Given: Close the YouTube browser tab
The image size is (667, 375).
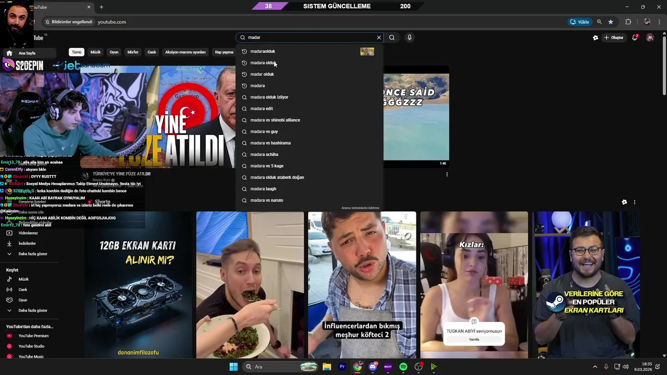Looking at the screenshot, I should (89, 7).
